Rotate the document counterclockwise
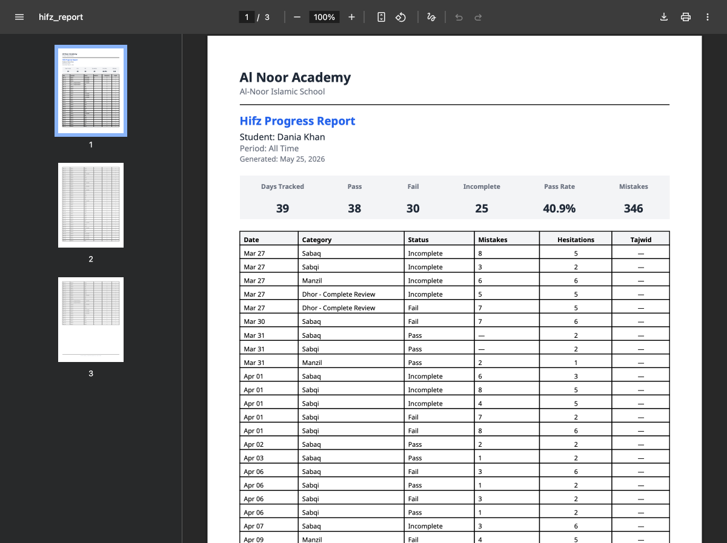The height and width of the screenshot is (543, 727). 400,17
